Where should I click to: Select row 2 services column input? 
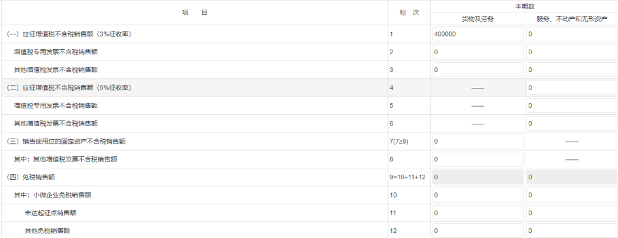pos(571,52)
